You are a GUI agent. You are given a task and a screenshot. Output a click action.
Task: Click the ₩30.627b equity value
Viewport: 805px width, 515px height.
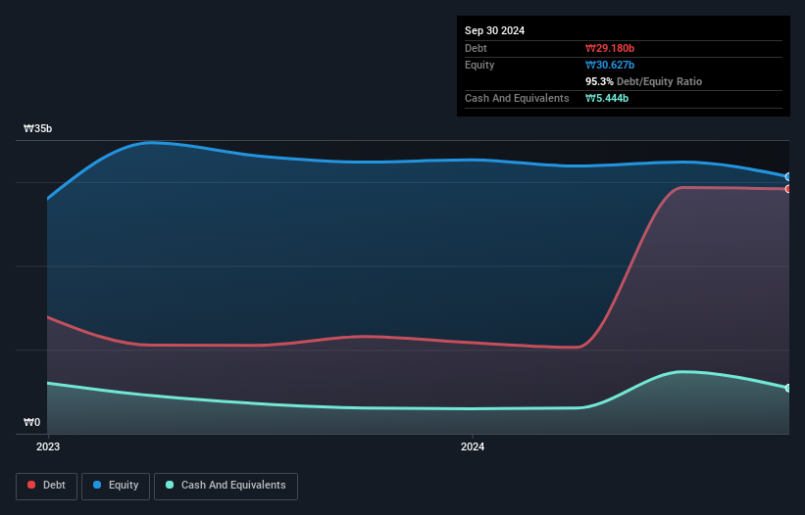[x=610, y=65]
